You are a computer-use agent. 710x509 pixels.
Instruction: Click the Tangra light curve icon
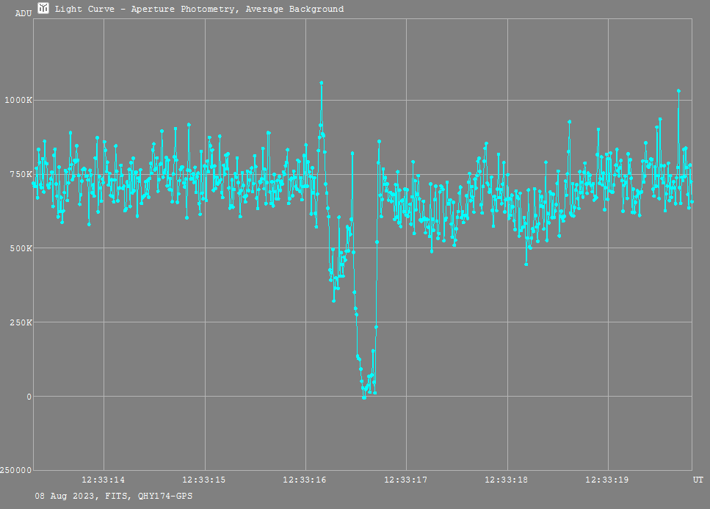pyautogui.click(x=43, y=8)
